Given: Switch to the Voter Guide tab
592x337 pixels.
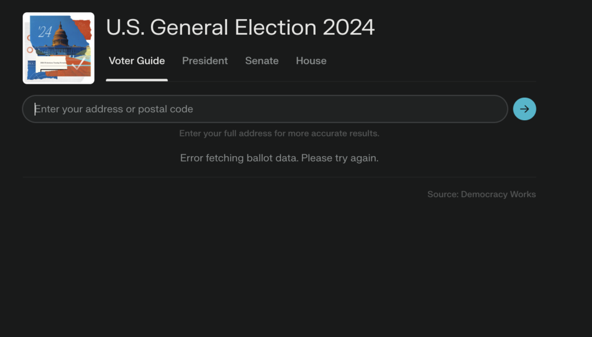Looking at the screenshot, I should (x=136, y=61).
